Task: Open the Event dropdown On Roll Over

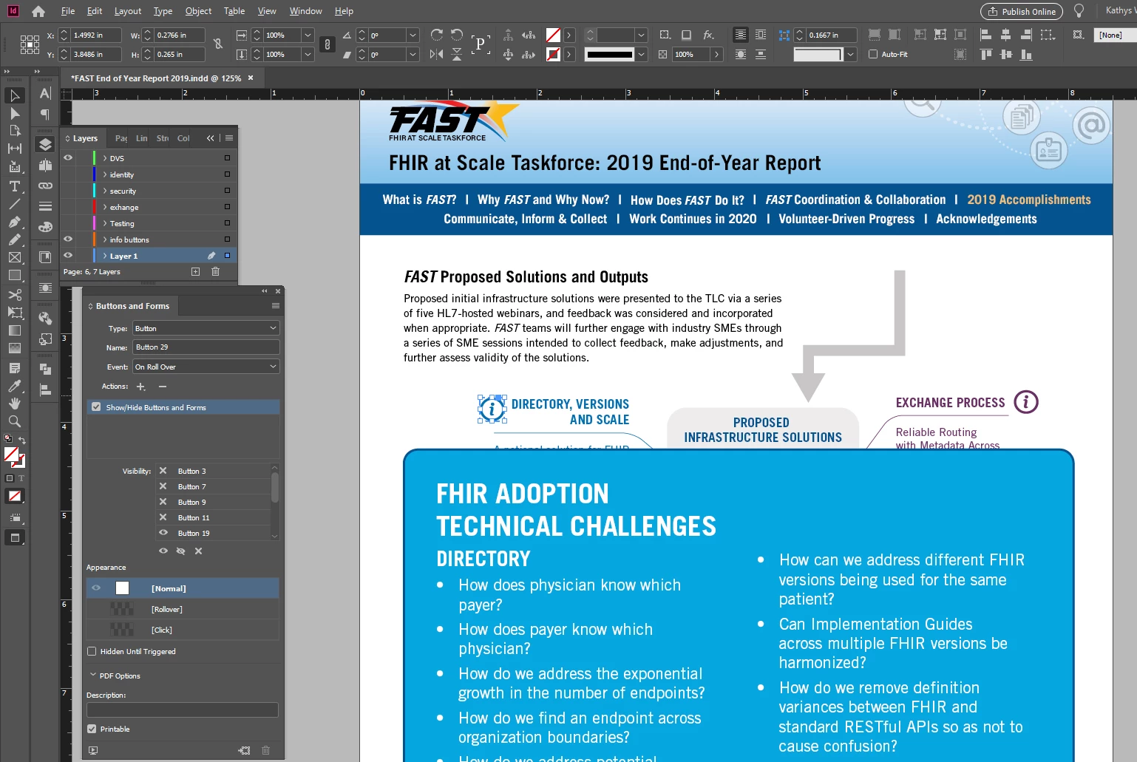Action: point(206,367)
